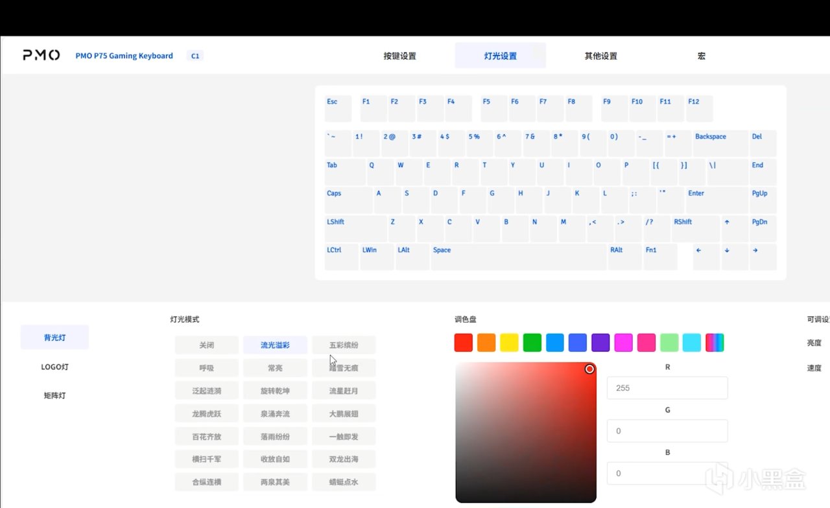
Task: Choose the purple color swatch
Action: pyautogui.click(x=600, y=343)
